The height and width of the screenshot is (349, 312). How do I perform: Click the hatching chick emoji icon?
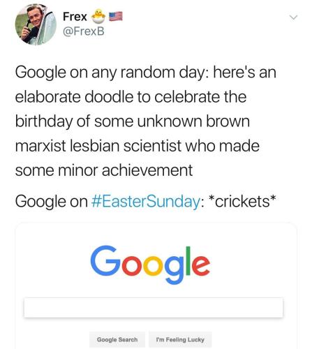(x=98, y=16)
